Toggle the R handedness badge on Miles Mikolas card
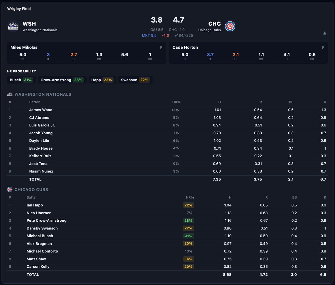This screenshot has height=285, width=335. (x=161, y=47)
